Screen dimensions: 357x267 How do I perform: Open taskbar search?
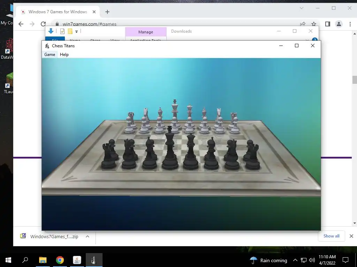tap(25, 260)
